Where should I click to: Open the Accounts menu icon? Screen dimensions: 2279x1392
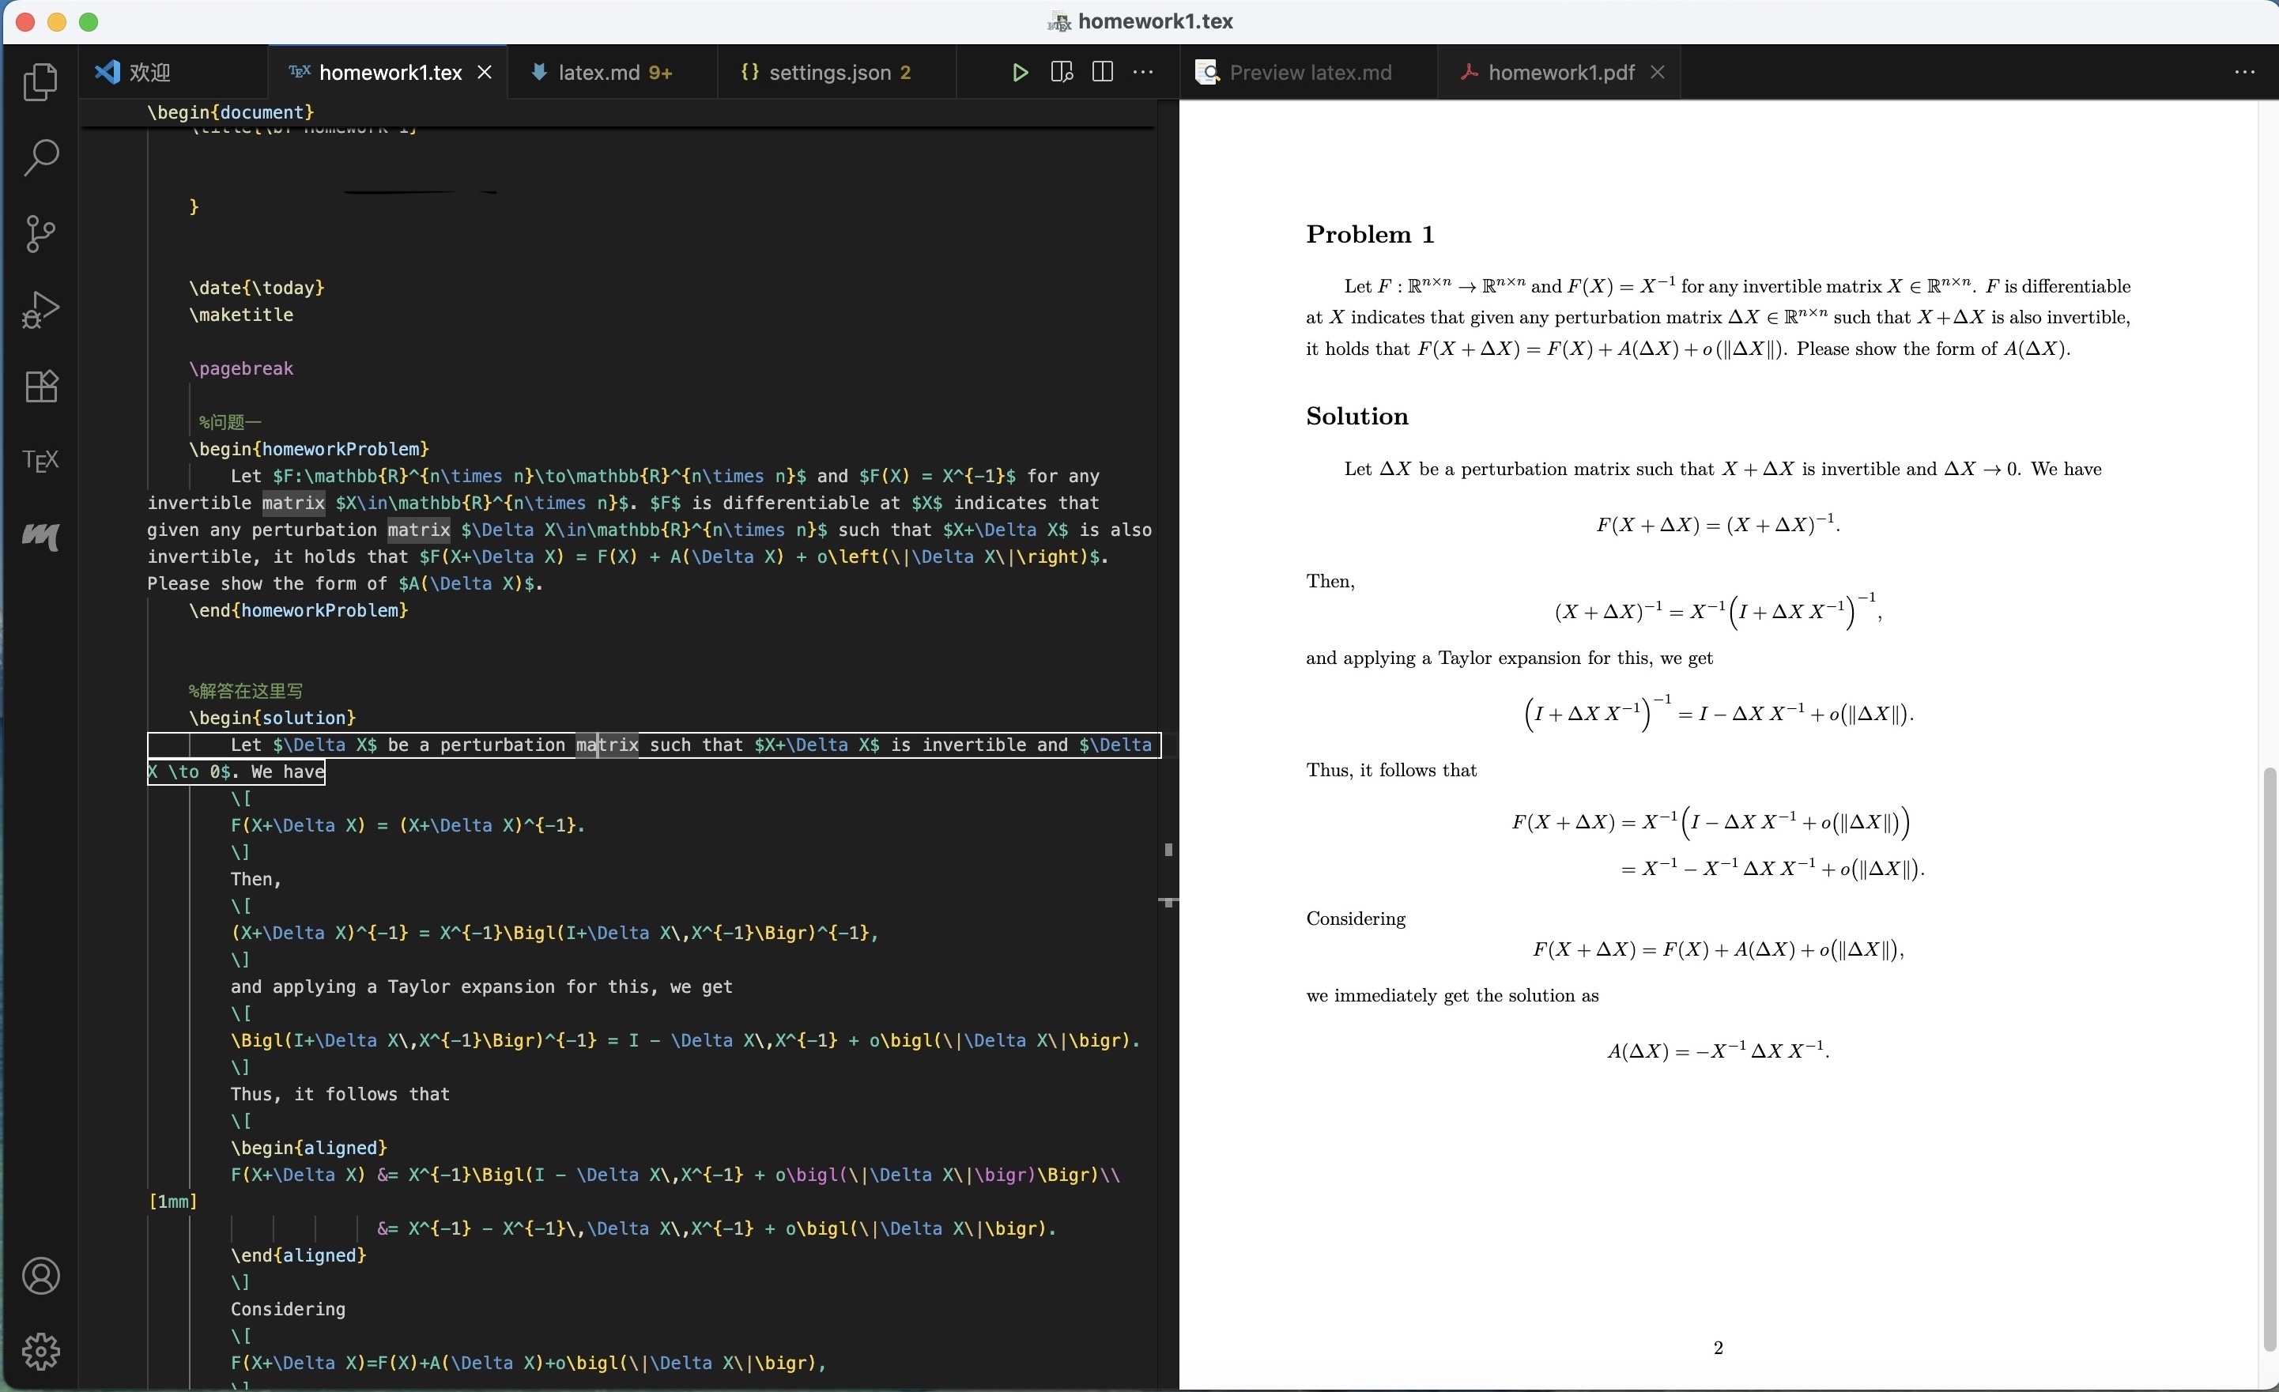click(x=40, y=1276)
